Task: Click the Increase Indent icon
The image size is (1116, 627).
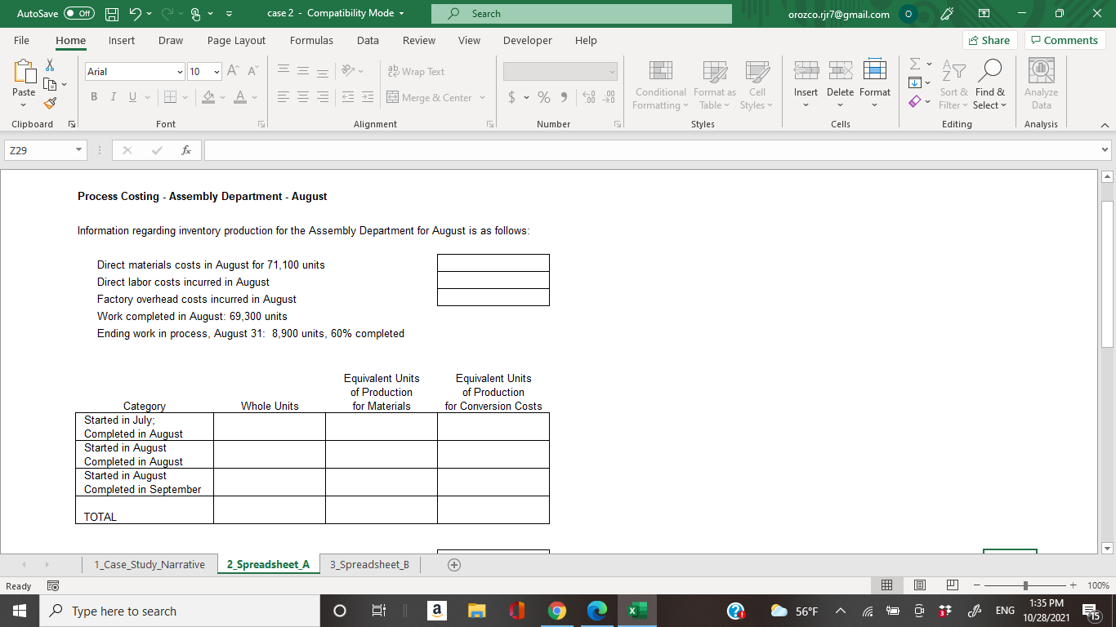Action: click(367, 98)
